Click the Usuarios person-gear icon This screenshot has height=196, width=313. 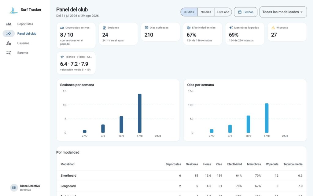pos(9,43)
